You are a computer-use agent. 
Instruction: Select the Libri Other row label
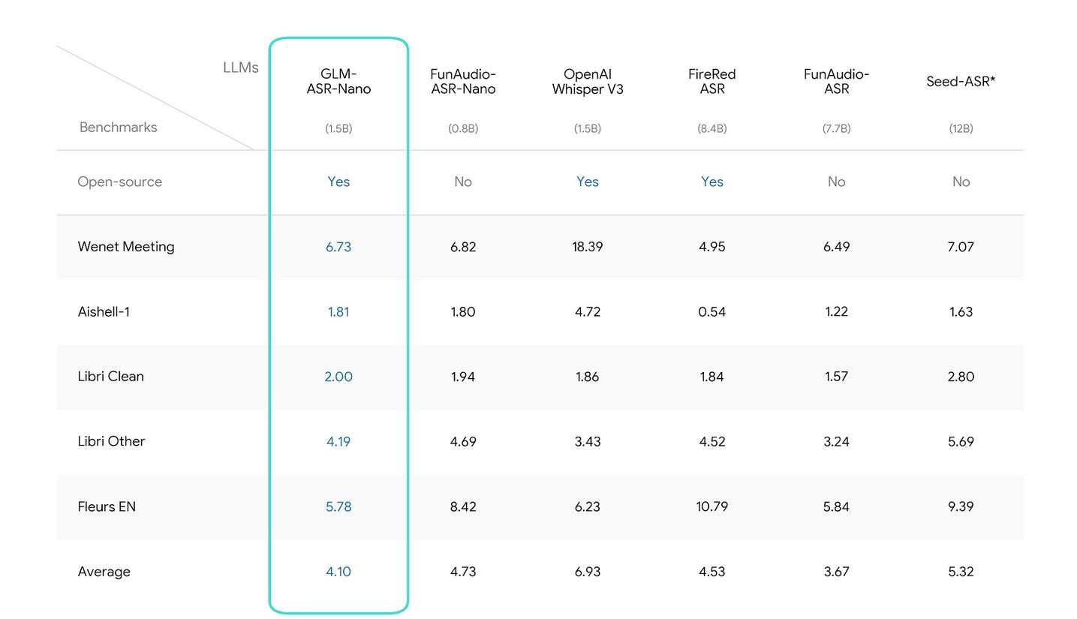[111, 441]
